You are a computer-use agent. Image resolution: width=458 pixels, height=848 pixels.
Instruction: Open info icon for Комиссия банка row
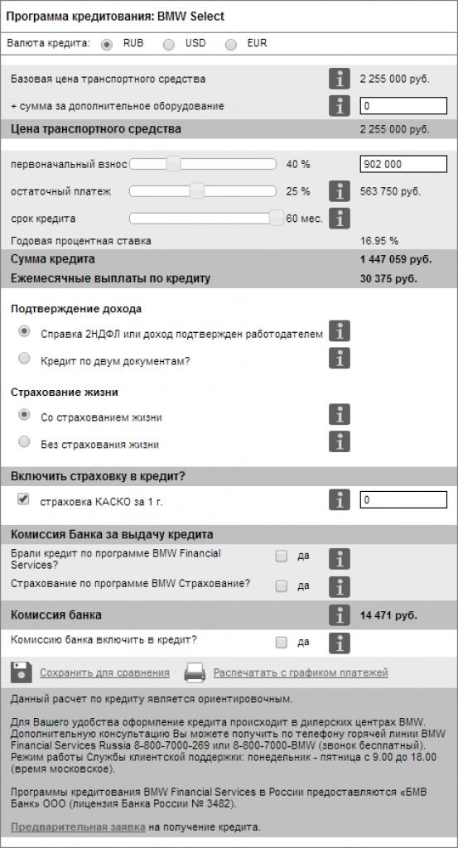tap(340, 615)
